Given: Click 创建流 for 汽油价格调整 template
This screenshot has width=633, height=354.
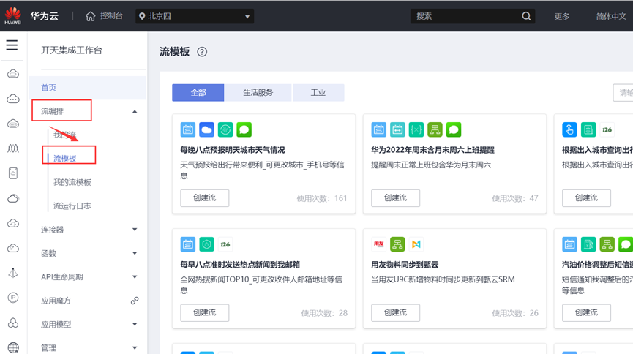Looking at the screenshot, I should tap(586, 312).
